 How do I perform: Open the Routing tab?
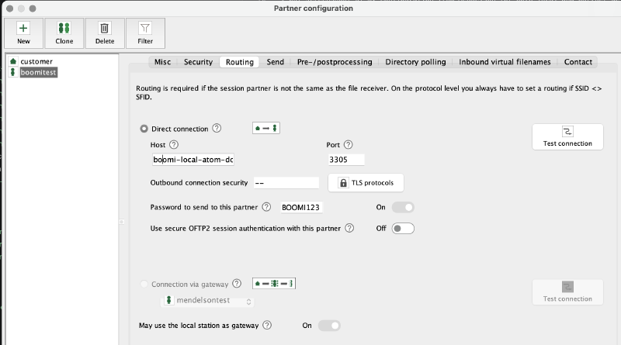click(240, 62)
